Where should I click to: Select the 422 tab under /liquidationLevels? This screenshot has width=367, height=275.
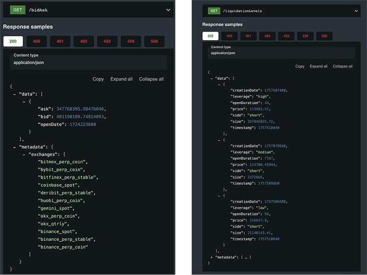286,36
